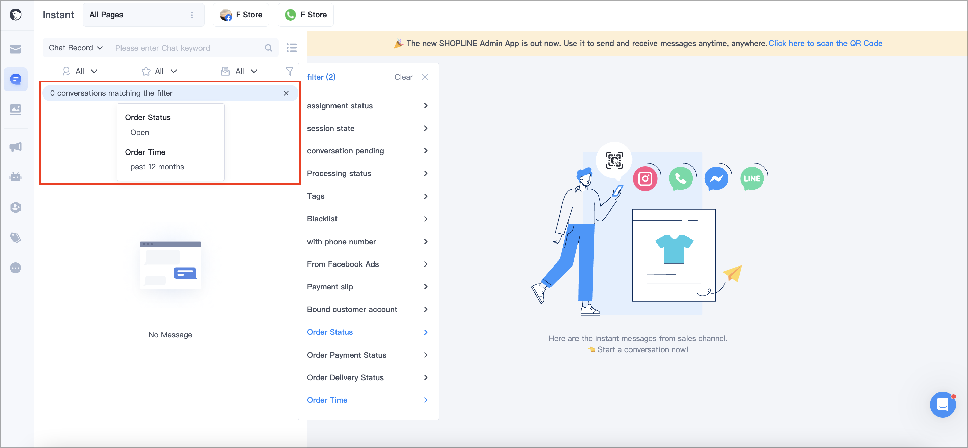Toggle the list view icon beside search

[291, 48]
